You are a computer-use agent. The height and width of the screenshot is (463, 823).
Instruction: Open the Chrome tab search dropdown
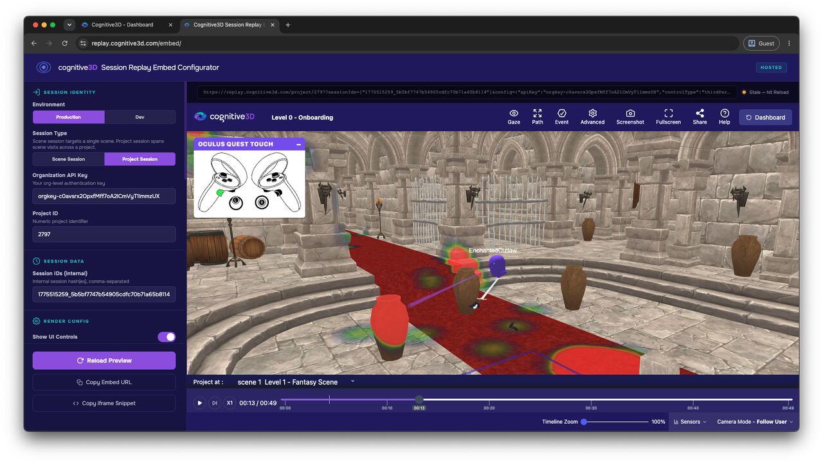point(69,25)
